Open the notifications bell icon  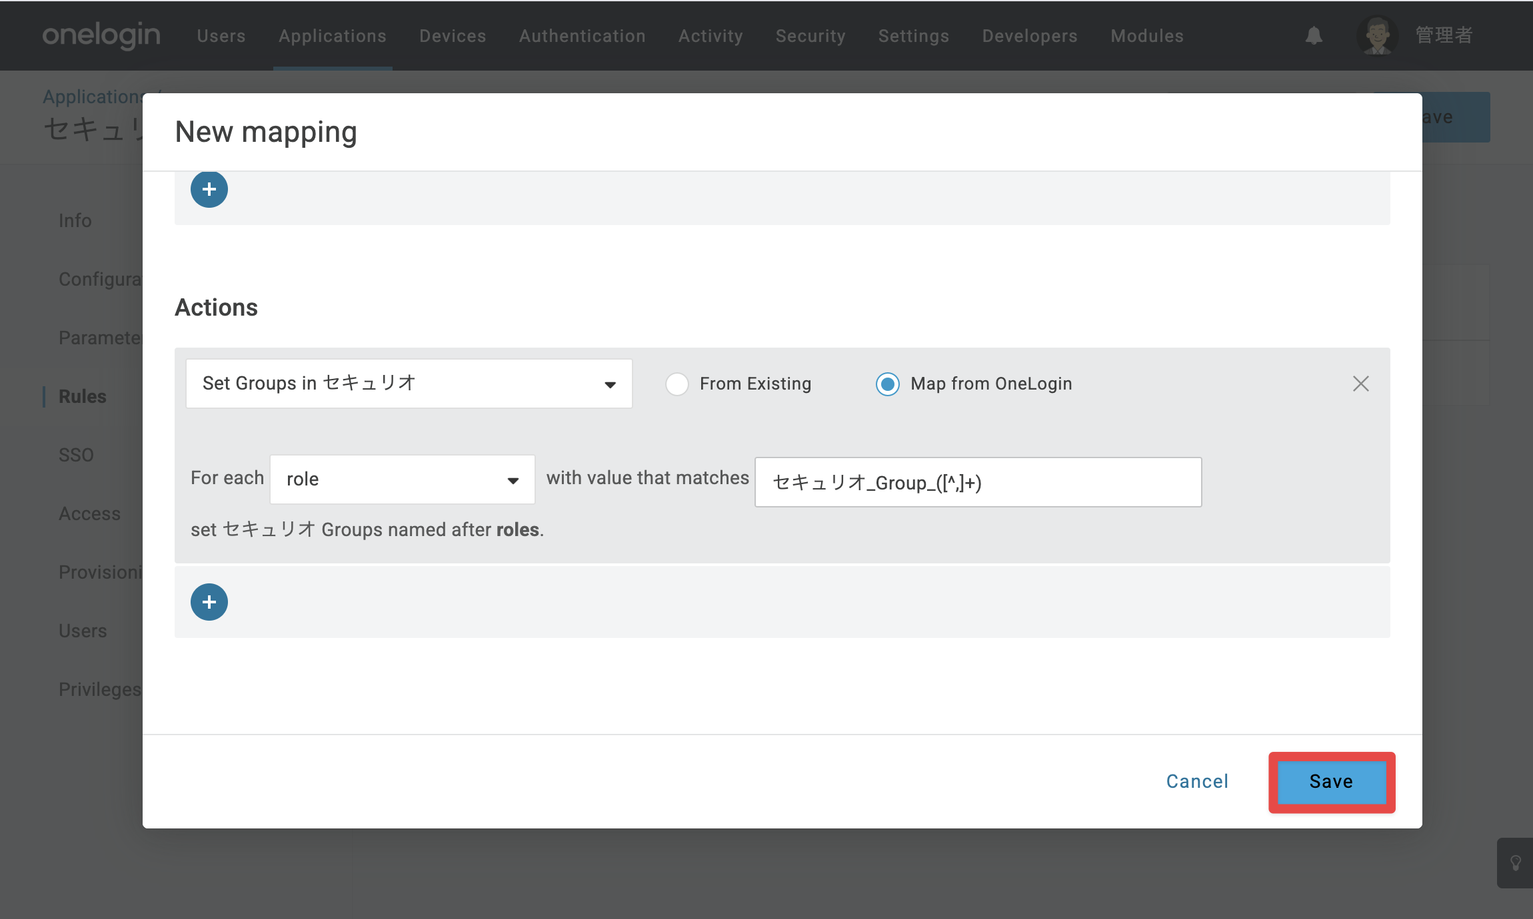pyautogui.click(x=1314, y=36)
